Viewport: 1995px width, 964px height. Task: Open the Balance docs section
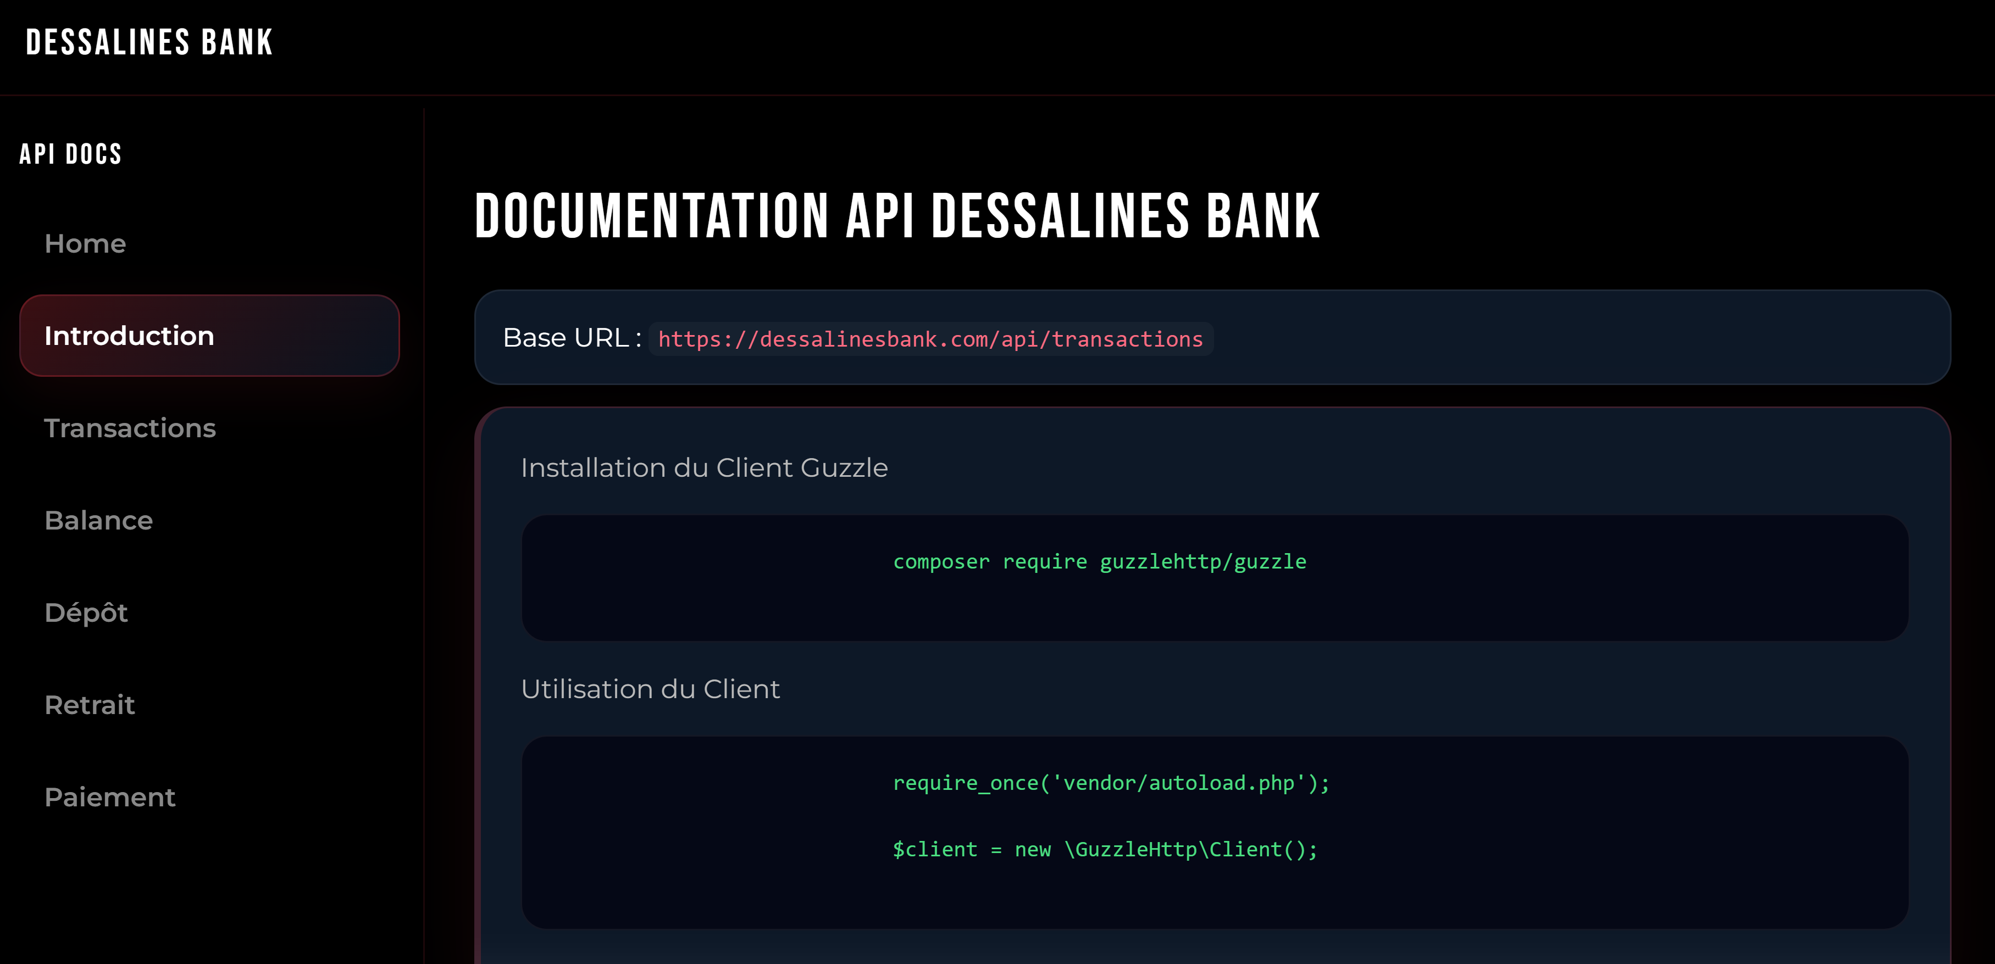[209, 520]
